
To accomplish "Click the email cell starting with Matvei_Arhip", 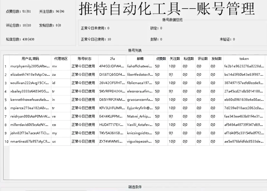I will (x=140, y=117).
